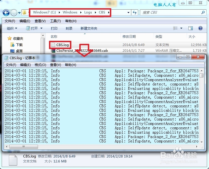Click the folder icon in address bar
209x169 pixels.
point(24,12)
